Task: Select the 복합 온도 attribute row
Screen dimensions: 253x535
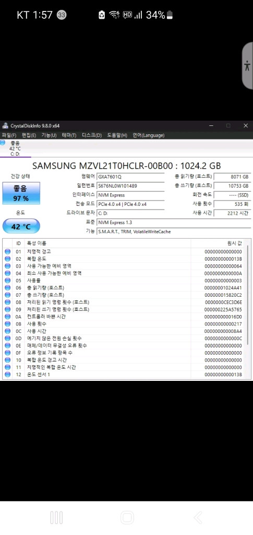Action: (124, 259)
